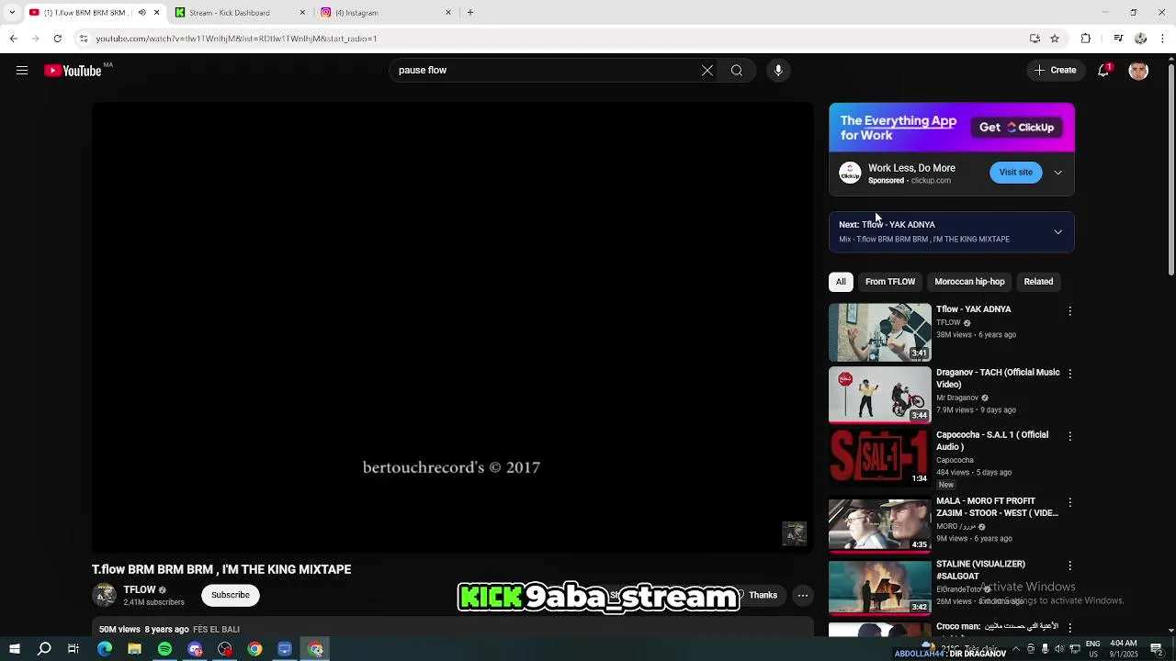Open the TFLOW channel avatar
Image resolution: width=1176 pixels, height=661 pixels.
tap(105, 595)
